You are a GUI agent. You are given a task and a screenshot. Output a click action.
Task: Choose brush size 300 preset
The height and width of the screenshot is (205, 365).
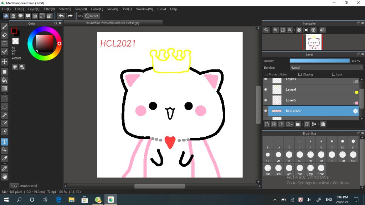(x=278, y=170)
